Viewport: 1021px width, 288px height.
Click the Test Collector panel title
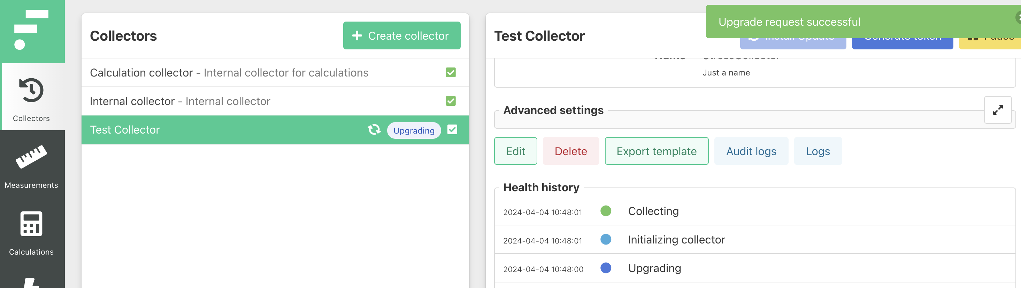click(x=539, y=35)
